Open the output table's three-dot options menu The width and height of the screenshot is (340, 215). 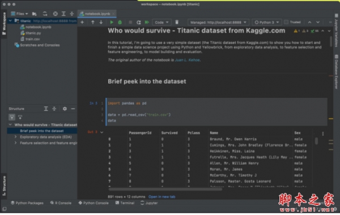point(323,134)
